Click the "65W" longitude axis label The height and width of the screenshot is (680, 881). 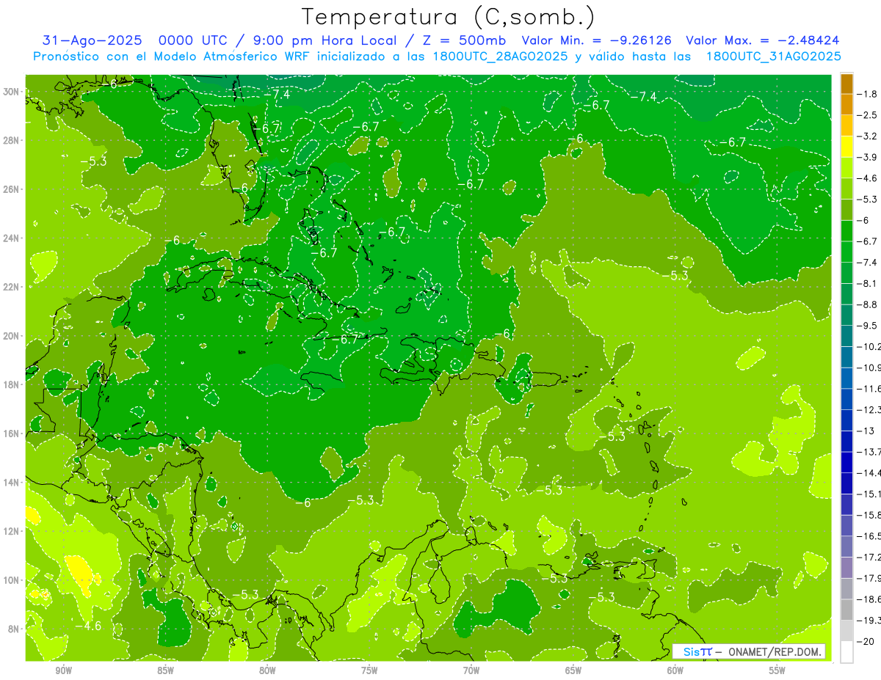(573, 670)
